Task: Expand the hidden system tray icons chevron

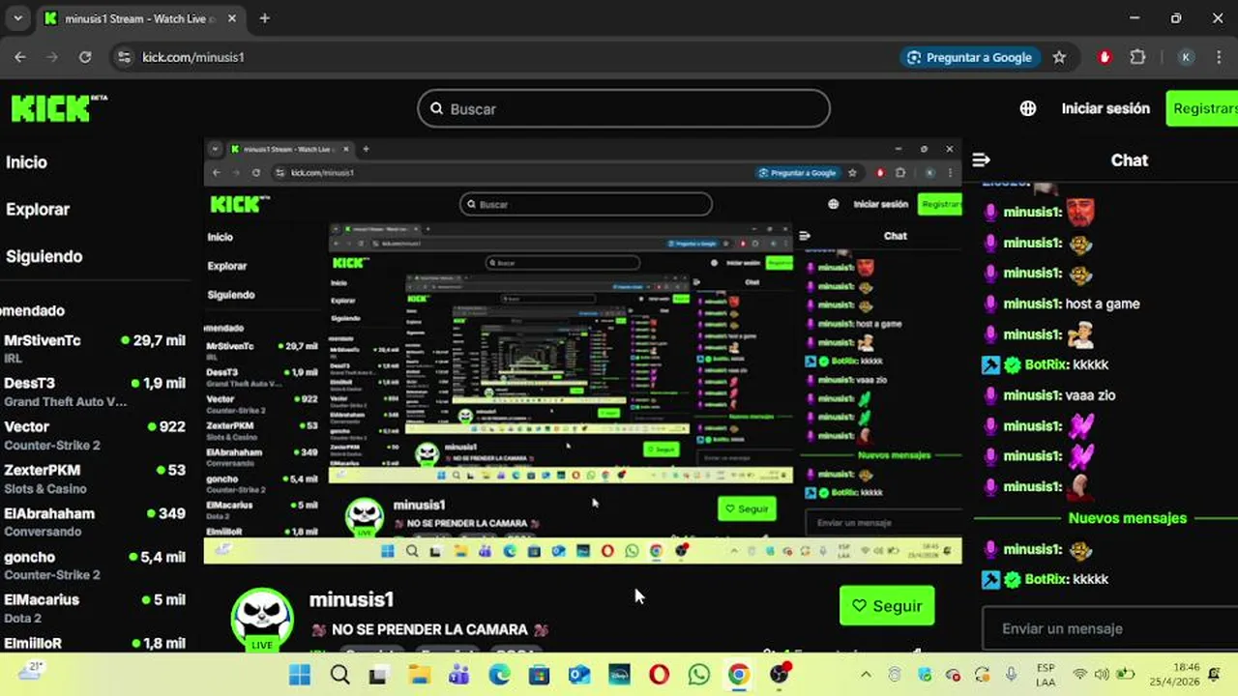Action: tap(866, 675)
